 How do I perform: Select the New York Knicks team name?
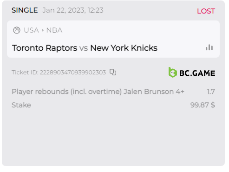[124, 48]
